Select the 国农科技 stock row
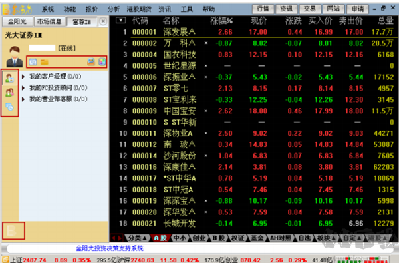This screenshot has height=263, width=399. click(x=255, y=55)
